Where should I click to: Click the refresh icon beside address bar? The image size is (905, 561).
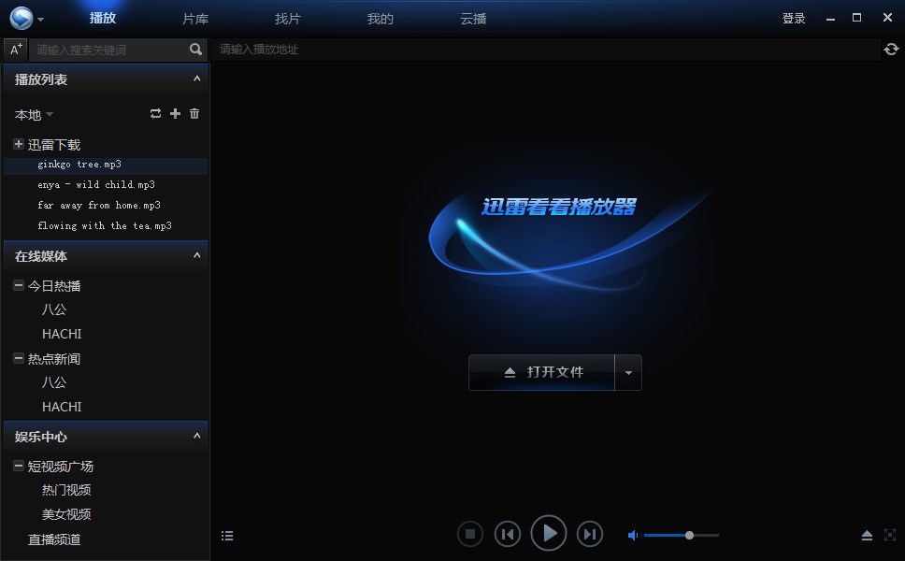pyautogui.click(x=891, y=50)
